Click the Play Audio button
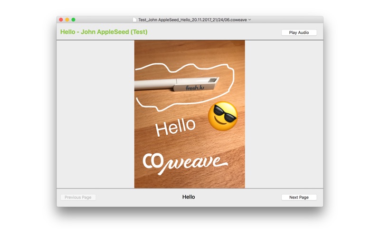This screenshot has height=238, width=380. pyautogui.click(x=299, y=32)
